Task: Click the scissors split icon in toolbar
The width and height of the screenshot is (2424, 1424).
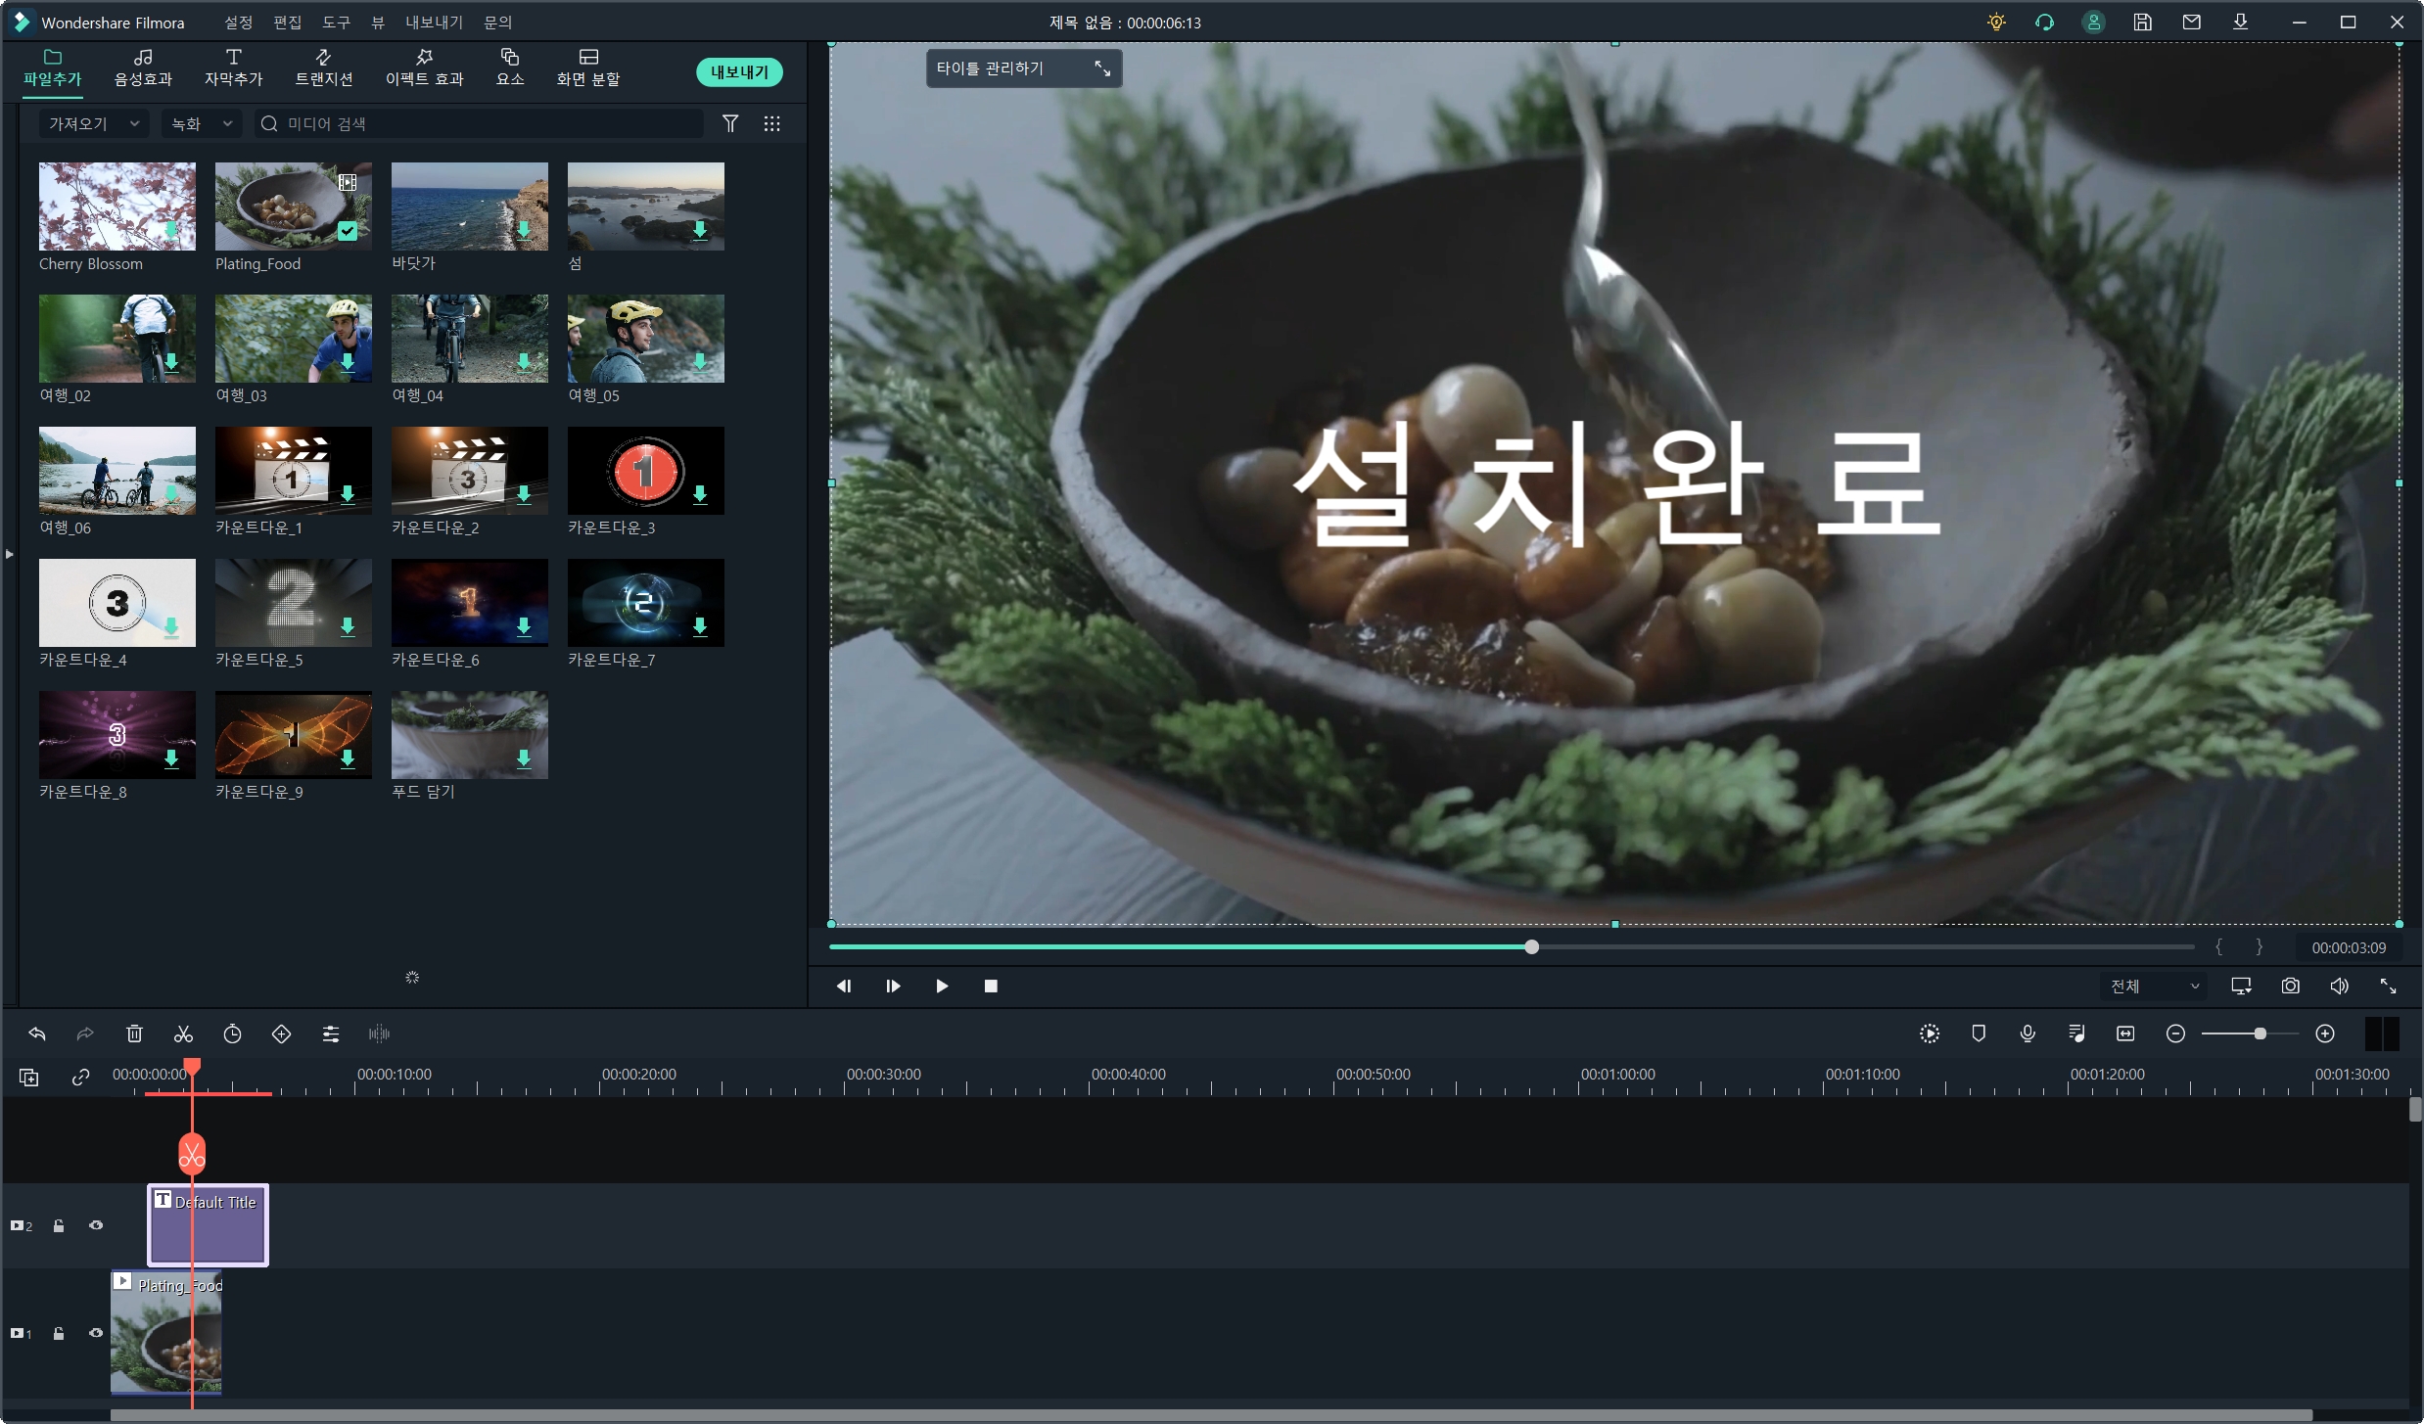Action: (183, 1034)
